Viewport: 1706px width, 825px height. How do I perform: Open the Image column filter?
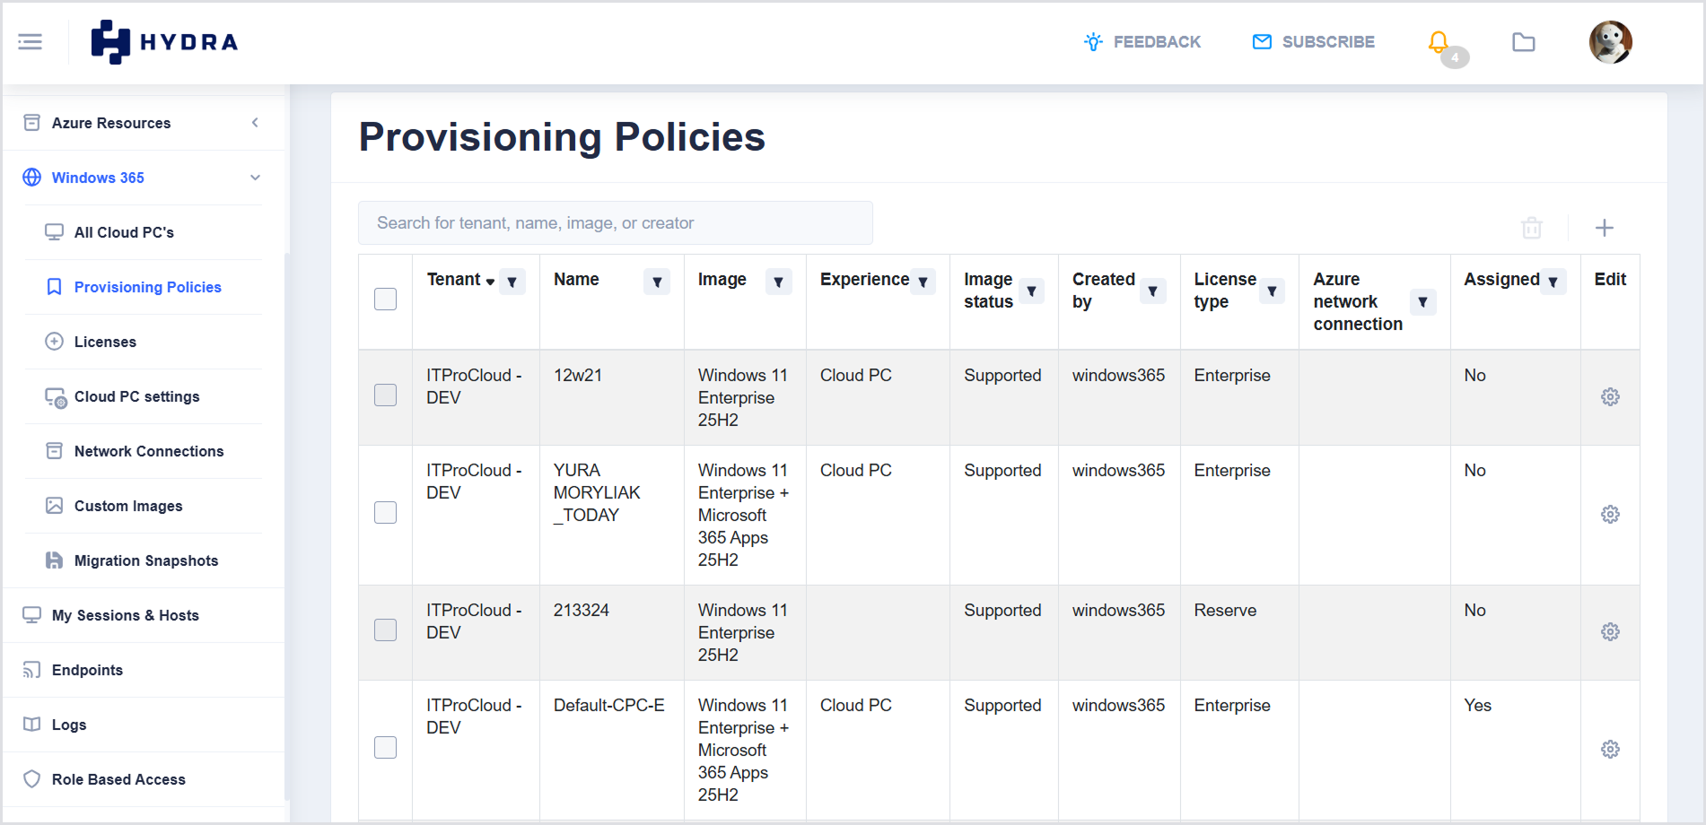click(x=778, y=282)
